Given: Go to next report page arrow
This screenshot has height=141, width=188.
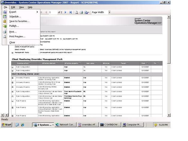Looking at the screenshot, I should (65, 12).
